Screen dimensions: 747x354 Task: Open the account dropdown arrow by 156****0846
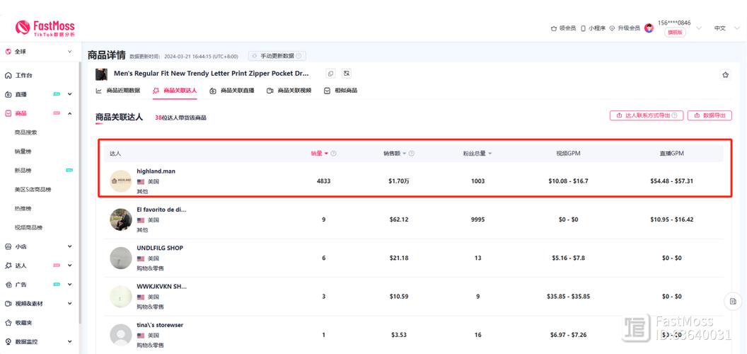(699, 28)
